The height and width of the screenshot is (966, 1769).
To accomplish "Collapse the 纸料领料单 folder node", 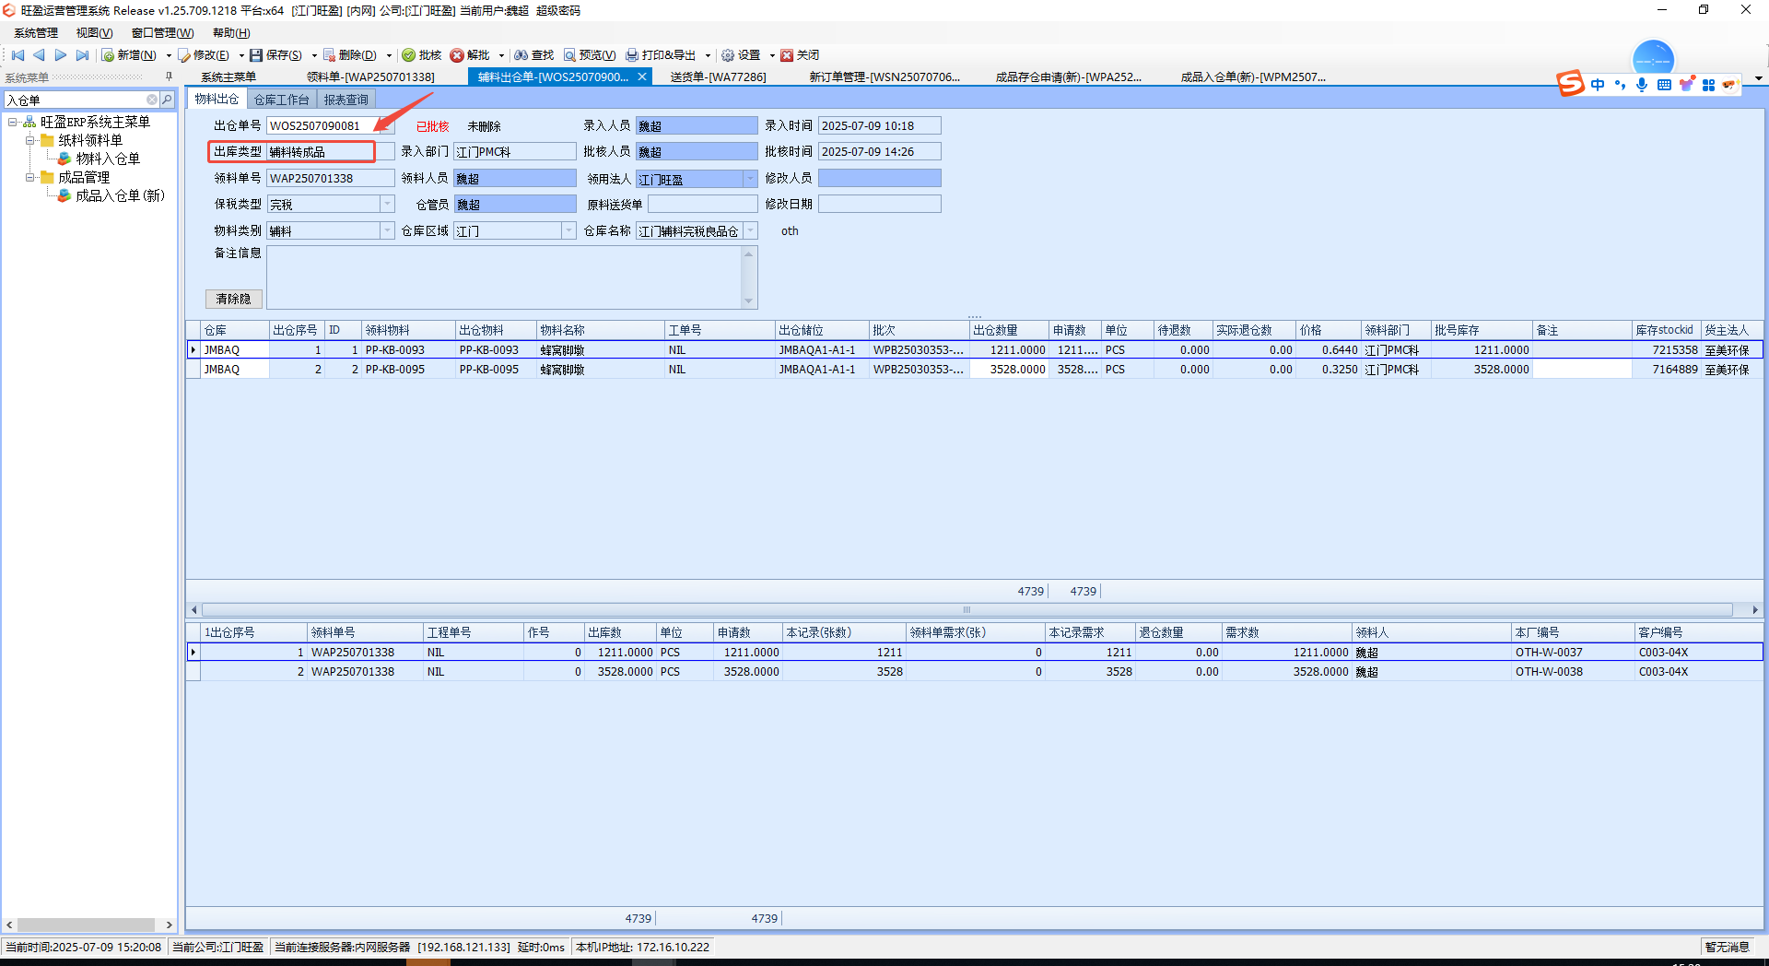I will [30, 140].
